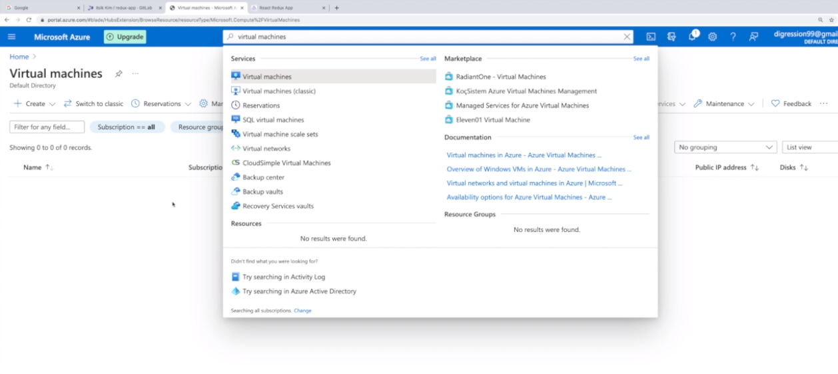Pin the Virtual machines blade

pyautogui.click(x=119, y=73)
